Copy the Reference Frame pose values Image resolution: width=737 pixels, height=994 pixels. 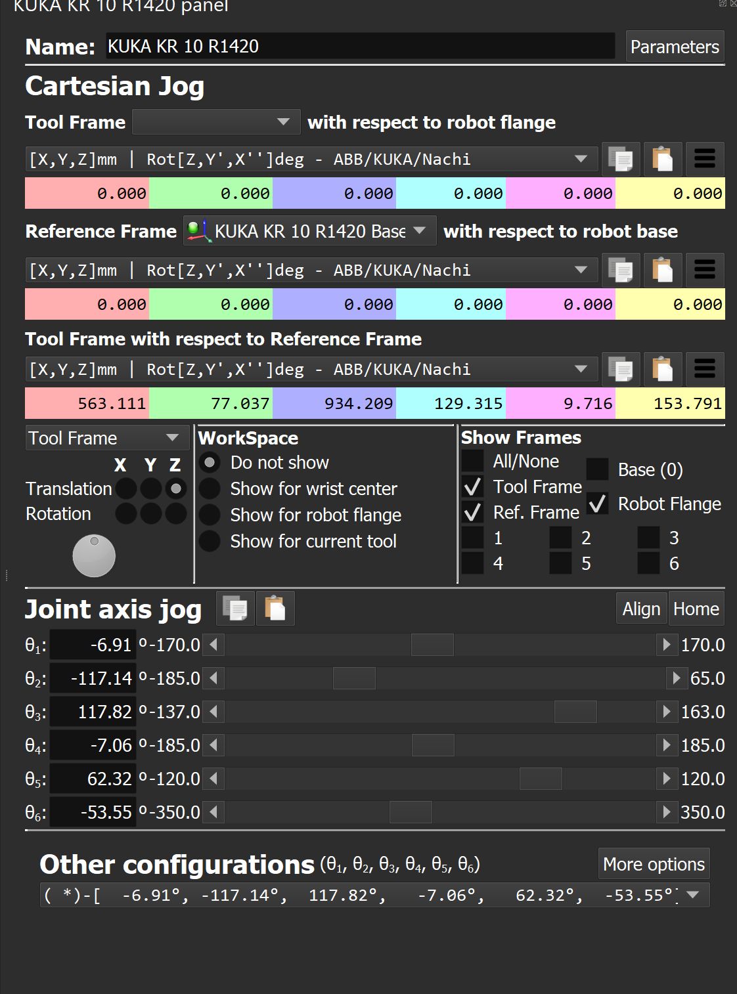tap(621, 270)
